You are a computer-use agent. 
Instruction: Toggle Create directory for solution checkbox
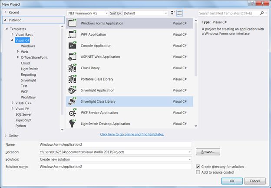coord(198,167)
